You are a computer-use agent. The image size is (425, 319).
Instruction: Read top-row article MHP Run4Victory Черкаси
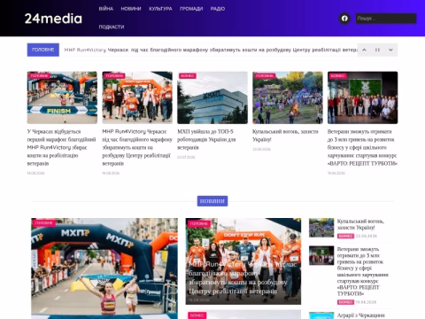(137, 147)
